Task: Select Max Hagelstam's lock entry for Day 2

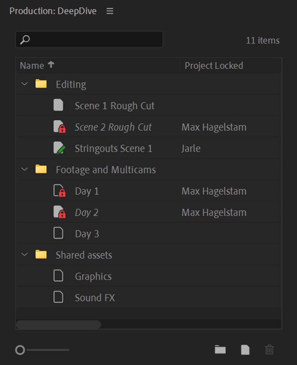Action: pyautogui.click(x=214, y=212)
